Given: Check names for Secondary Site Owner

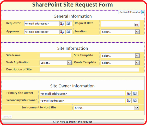Looking at the screenshot, I should tap(128, 101).
